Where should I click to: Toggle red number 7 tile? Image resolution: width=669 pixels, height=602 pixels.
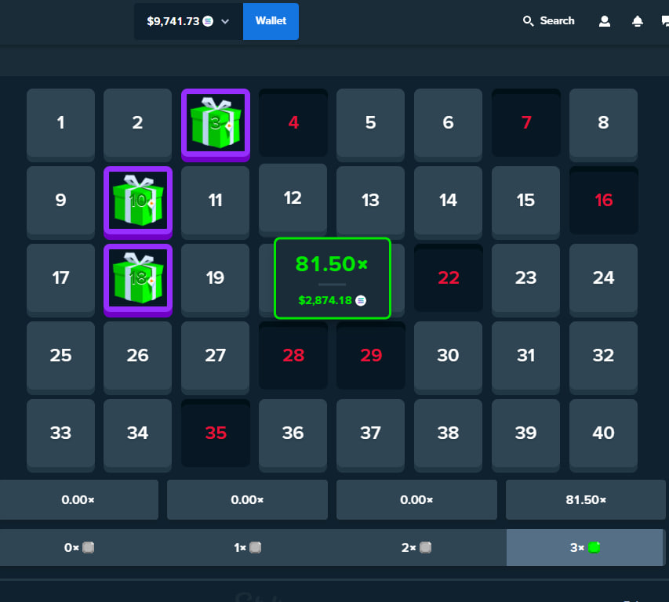[x=526, y=123]
